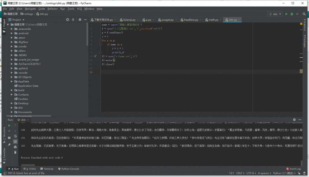Clear console output with trash icon
This screenshot has width=309, height=177.
[15, 152]
